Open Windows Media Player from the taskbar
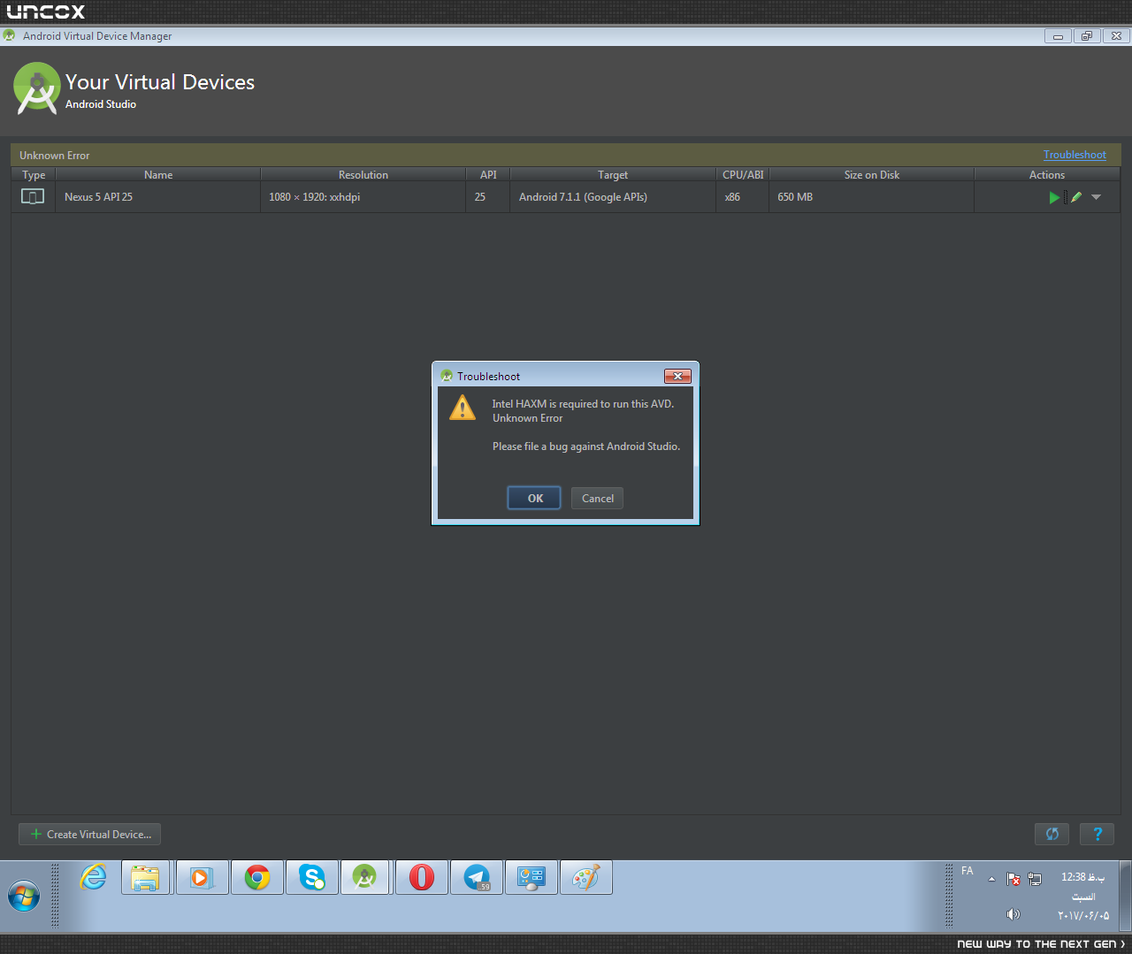The height and width of the screenshot is (954, 1132). pyautogui.click(x=203, y=878)
